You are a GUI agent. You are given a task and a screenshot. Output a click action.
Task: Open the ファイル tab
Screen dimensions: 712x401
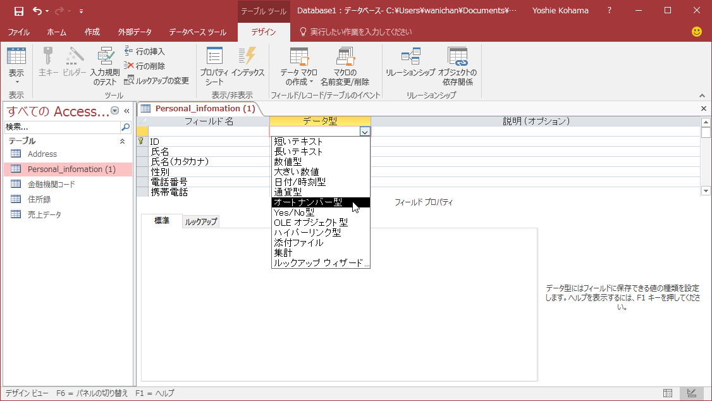click(x=18, y=32)
